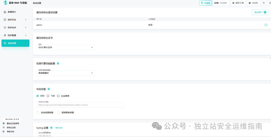
Task: Click the 更多工具 grid icon
Action: (x=233, y=3)
